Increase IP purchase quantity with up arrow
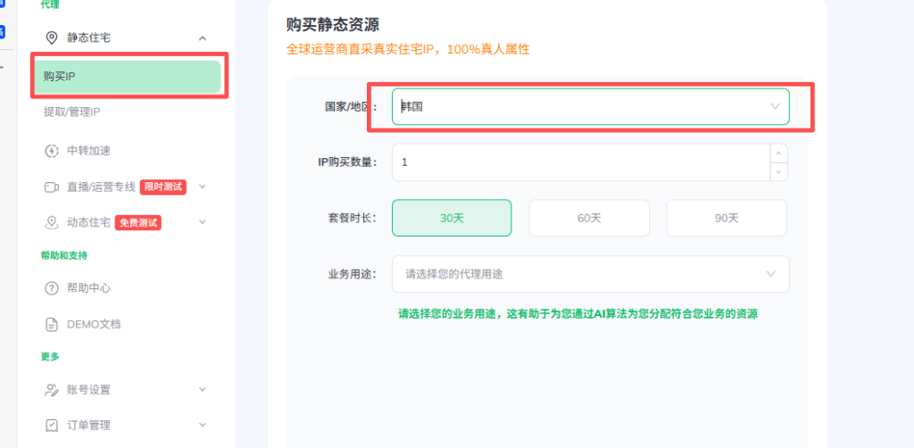This screenshot has height=448, width=914. click(x=779, y=153)
